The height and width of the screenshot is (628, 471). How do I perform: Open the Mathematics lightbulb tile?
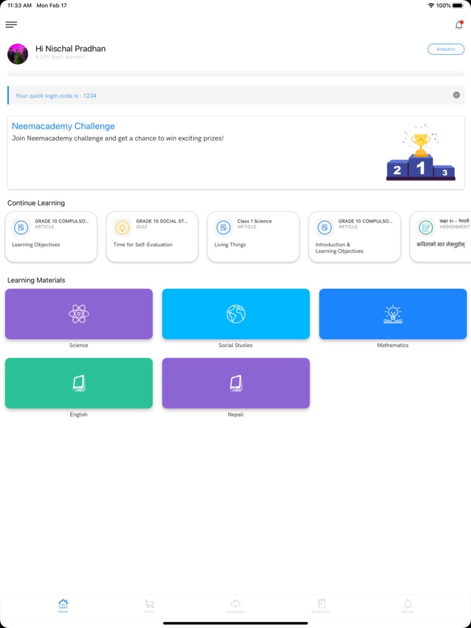click(393, 314)
